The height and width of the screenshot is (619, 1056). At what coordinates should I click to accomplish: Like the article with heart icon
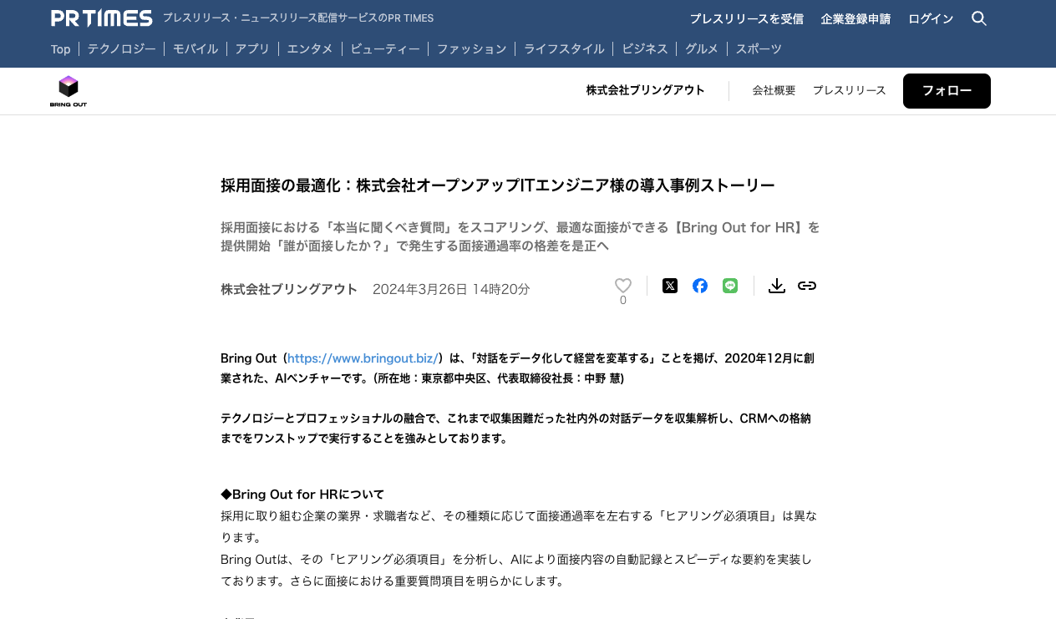[623, 286]
